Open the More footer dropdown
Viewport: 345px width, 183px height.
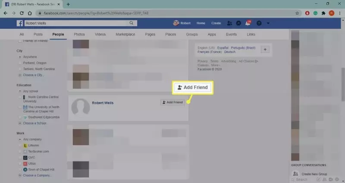(215, 65)
